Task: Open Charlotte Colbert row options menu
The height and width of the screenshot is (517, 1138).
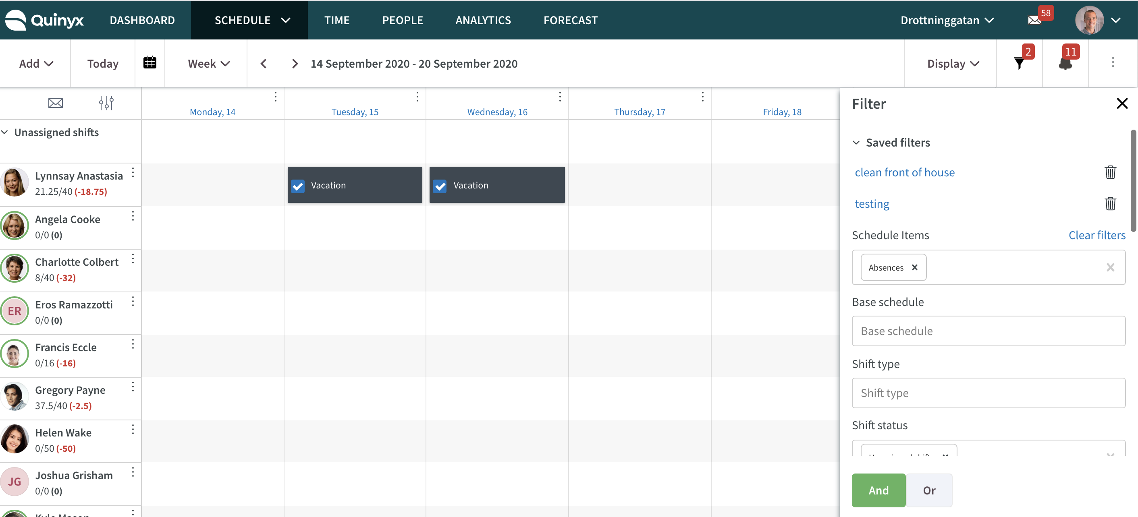Action: (133, 259)
